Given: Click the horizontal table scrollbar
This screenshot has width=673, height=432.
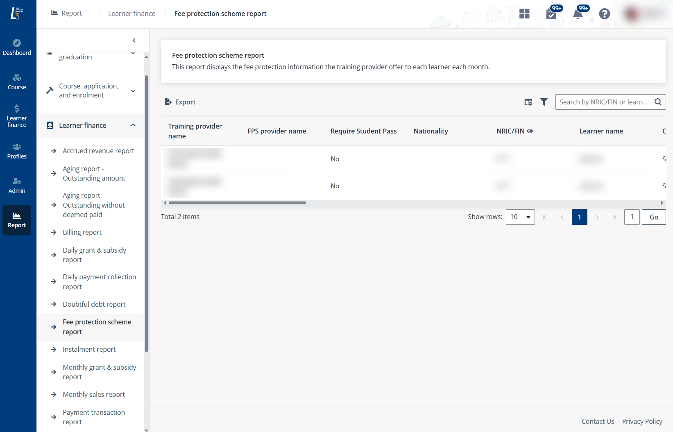Looking at the screenshot, I should point(238,203).
